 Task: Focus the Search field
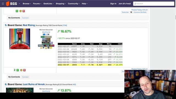(153, 4)
